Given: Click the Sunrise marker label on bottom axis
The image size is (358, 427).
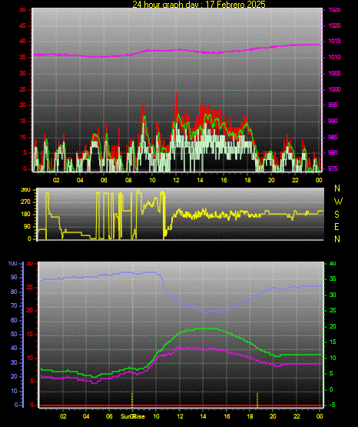Looking at the screenshot, I should [x=133, y=416].
